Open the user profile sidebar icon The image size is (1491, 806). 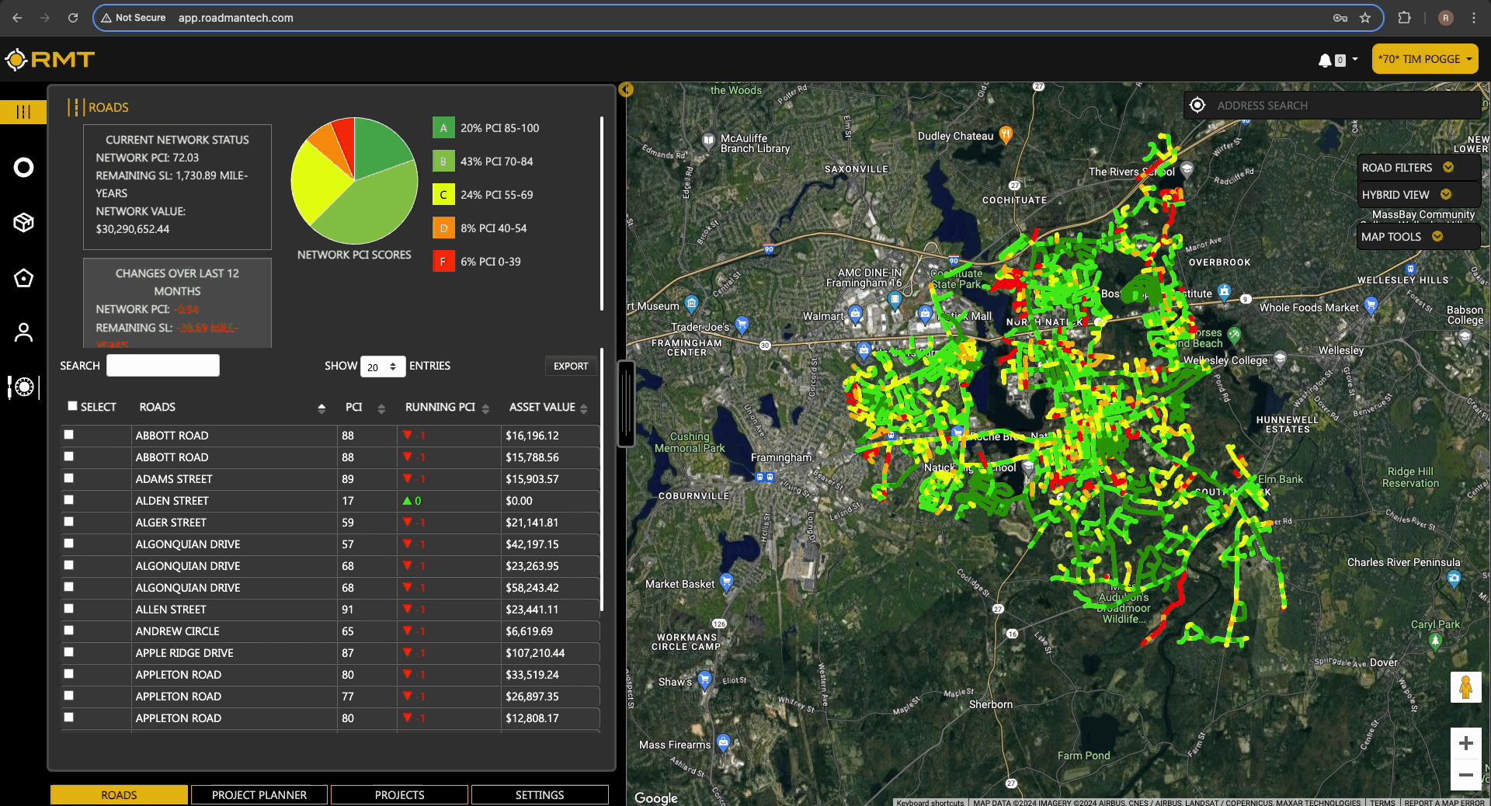pyautogui.click(x=23, y=332)
